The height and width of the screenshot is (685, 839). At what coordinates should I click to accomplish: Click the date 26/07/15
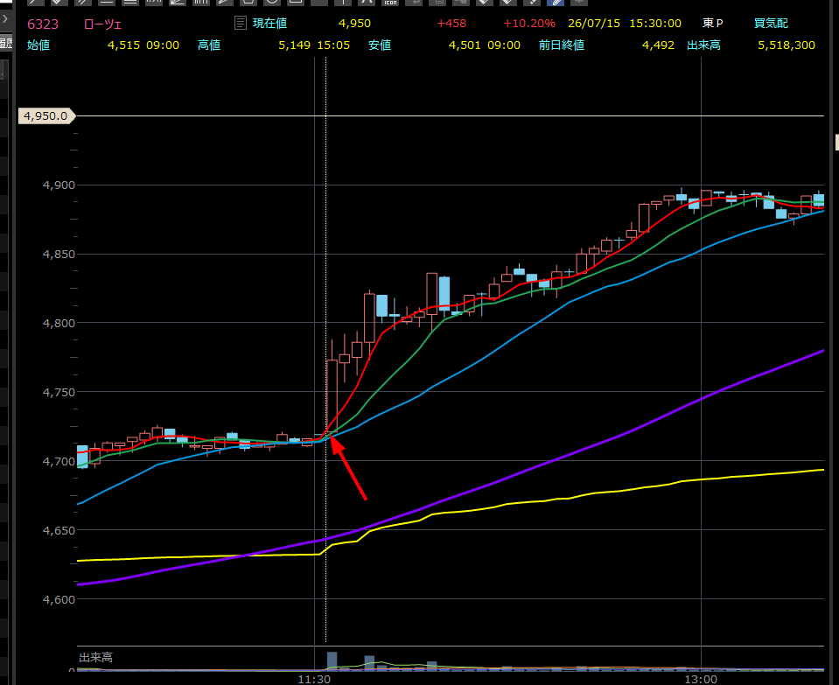[594, 24]
